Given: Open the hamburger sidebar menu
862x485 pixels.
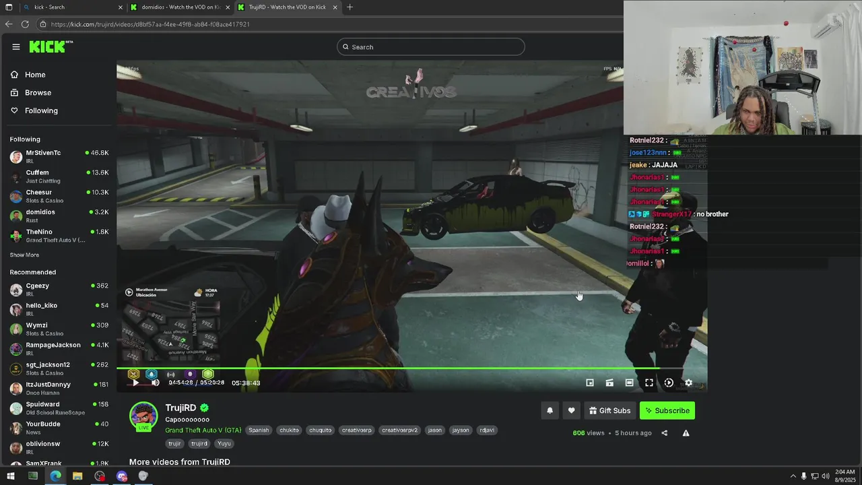Looking at the screenshot, I should (16, 46).
